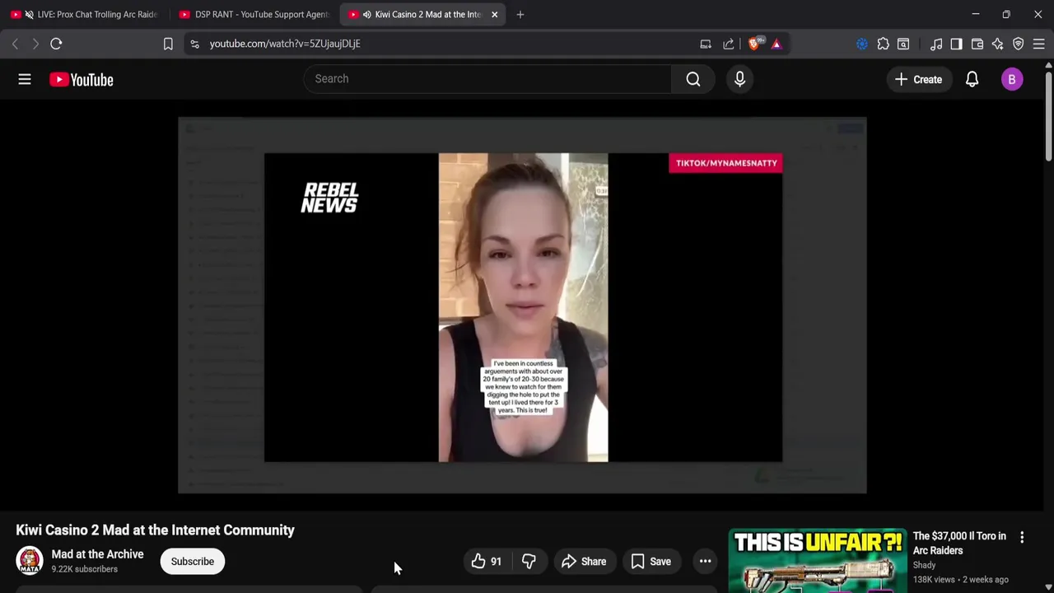Viewport: 1054px width, 593px height.
Task: Click the 9.22K subscribers text
Action: click(84, 569)
